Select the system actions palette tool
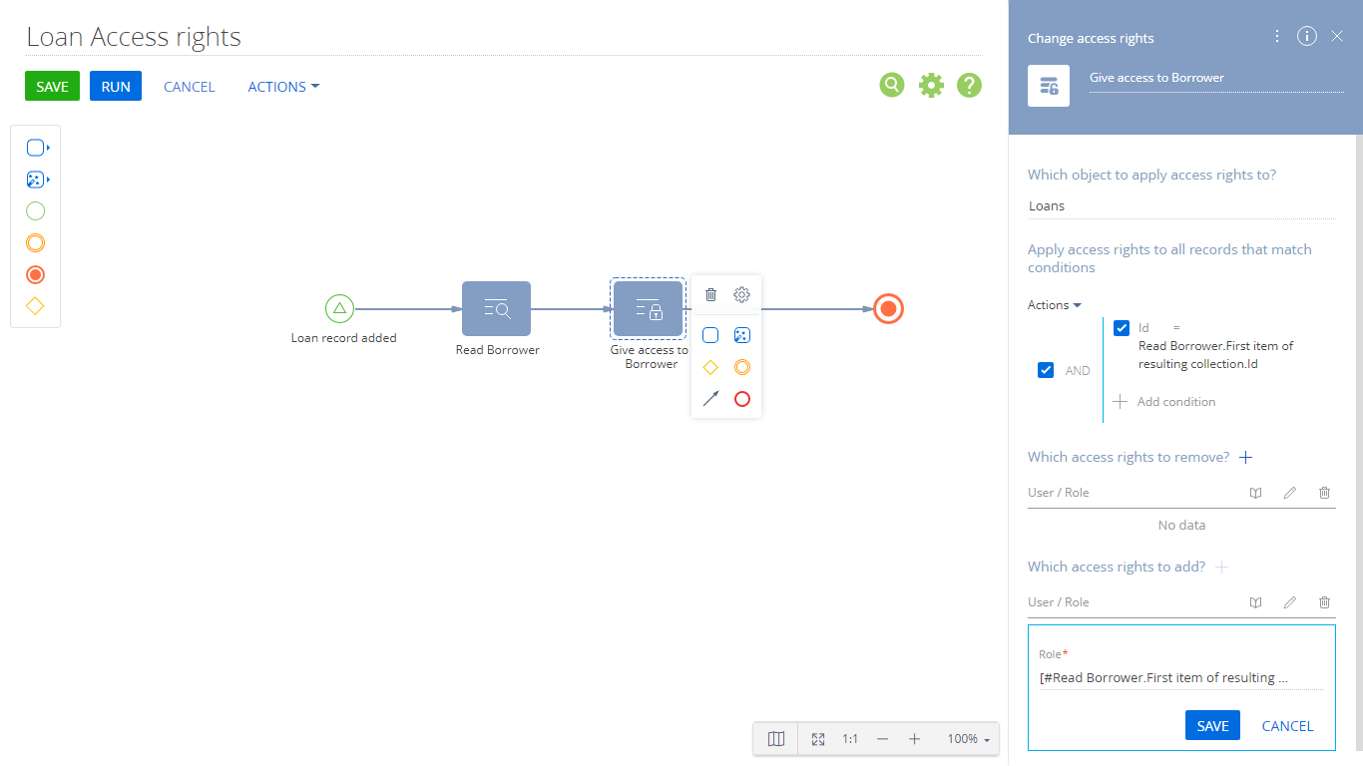The height and width of the screenshot is (766, 1363). [x=37, y=180]
